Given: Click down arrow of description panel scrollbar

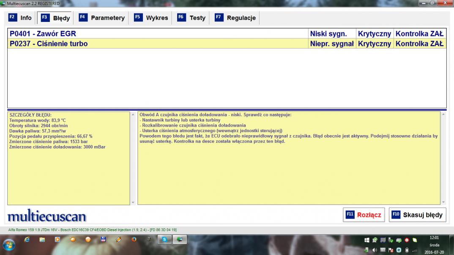Looking at the screenshot, I should pos(443,202).
